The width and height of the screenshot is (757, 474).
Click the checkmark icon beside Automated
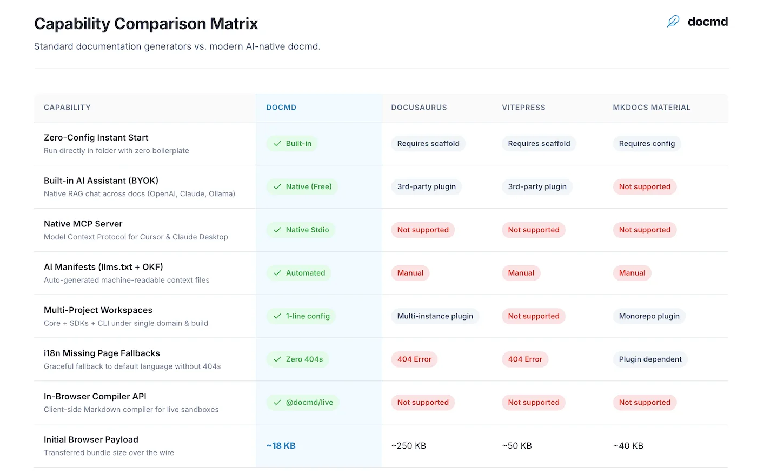coord(277,273)
